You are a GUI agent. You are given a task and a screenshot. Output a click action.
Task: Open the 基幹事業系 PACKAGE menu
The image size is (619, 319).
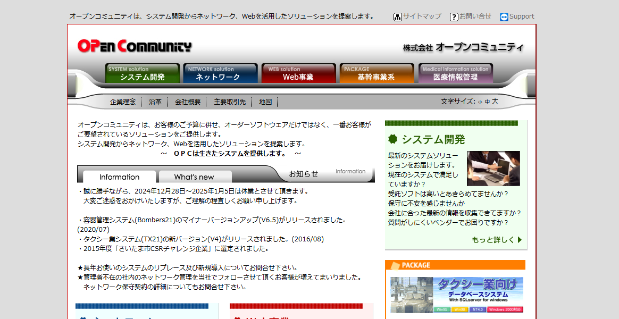pyautogui.click(x=377, y=73)
